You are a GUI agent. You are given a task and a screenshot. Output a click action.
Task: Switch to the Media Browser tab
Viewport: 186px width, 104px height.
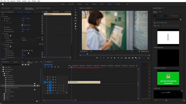[5, 62]
